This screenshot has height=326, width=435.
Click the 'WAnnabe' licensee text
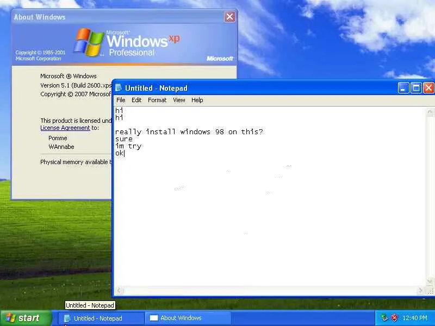click(x=61, y=147)
